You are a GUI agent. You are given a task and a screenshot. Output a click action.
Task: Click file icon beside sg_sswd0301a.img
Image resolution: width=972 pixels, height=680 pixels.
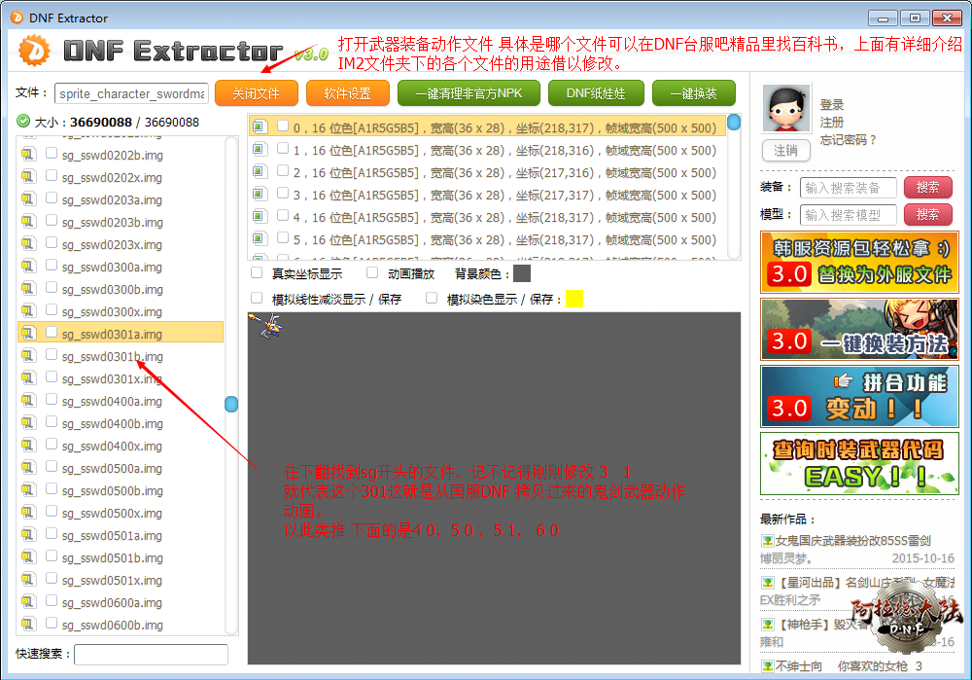[x=28, y=334]
